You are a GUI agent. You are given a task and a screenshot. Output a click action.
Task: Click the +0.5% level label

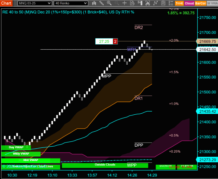coord(174,135)
